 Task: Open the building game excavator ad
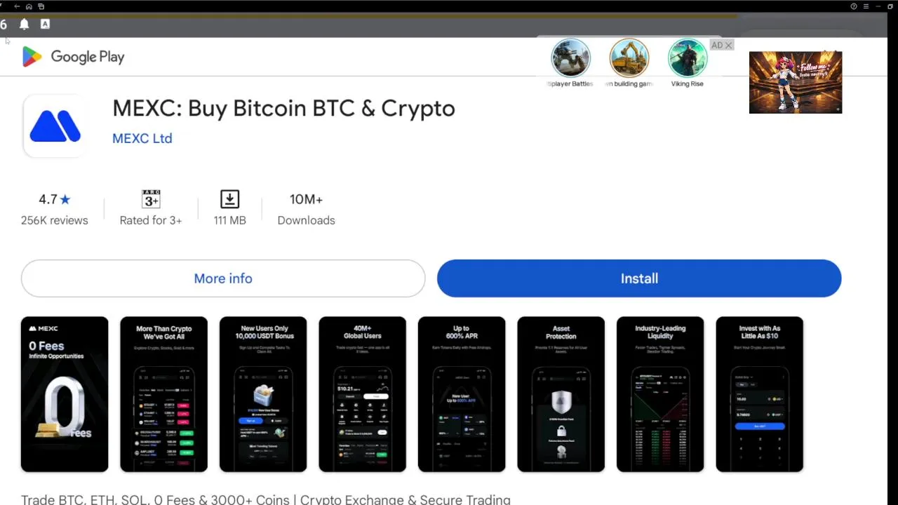[x=629, y=63]
